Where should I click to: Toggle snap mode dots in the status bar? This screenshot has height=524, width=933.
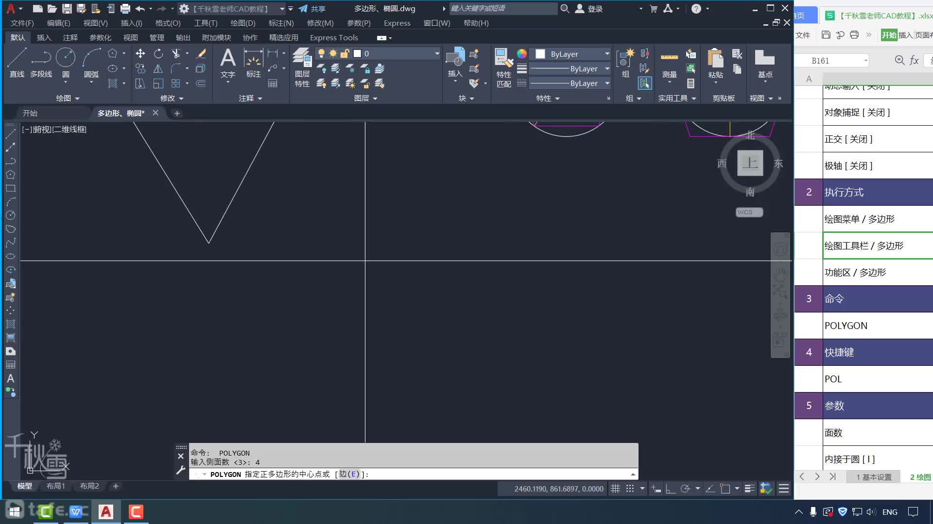pos(630,489)
